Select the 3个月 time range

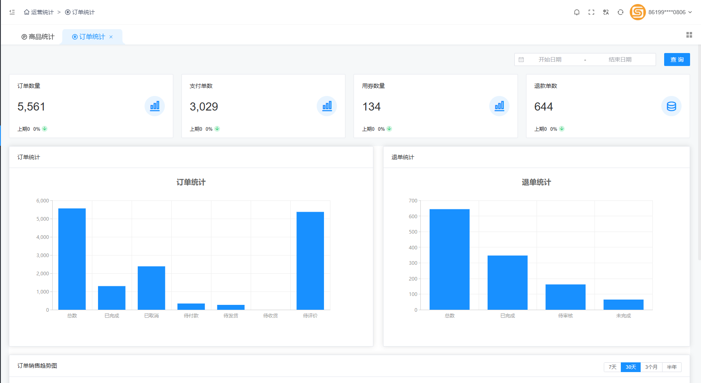click(651, 367)
